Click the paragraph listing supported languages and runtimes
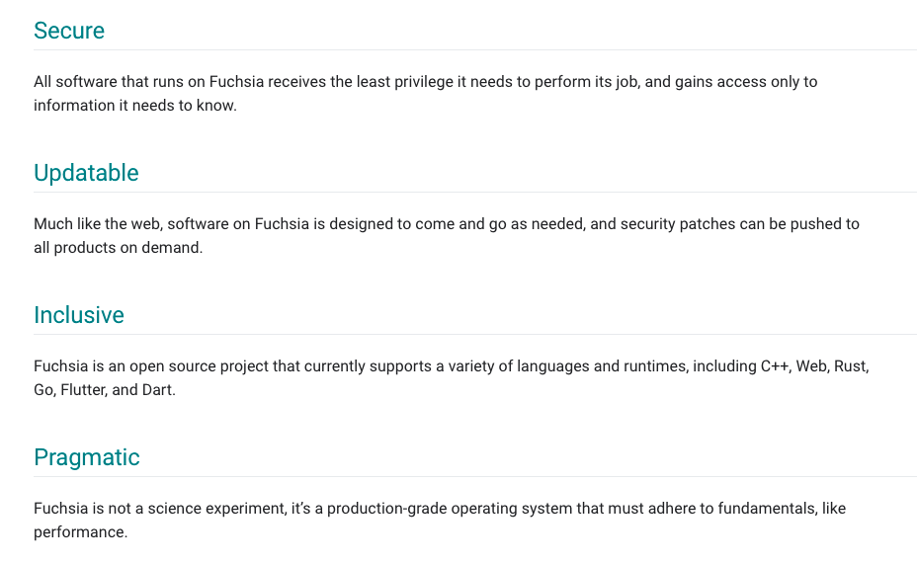The height and width of the screenshot is (563, 917). 451,377
